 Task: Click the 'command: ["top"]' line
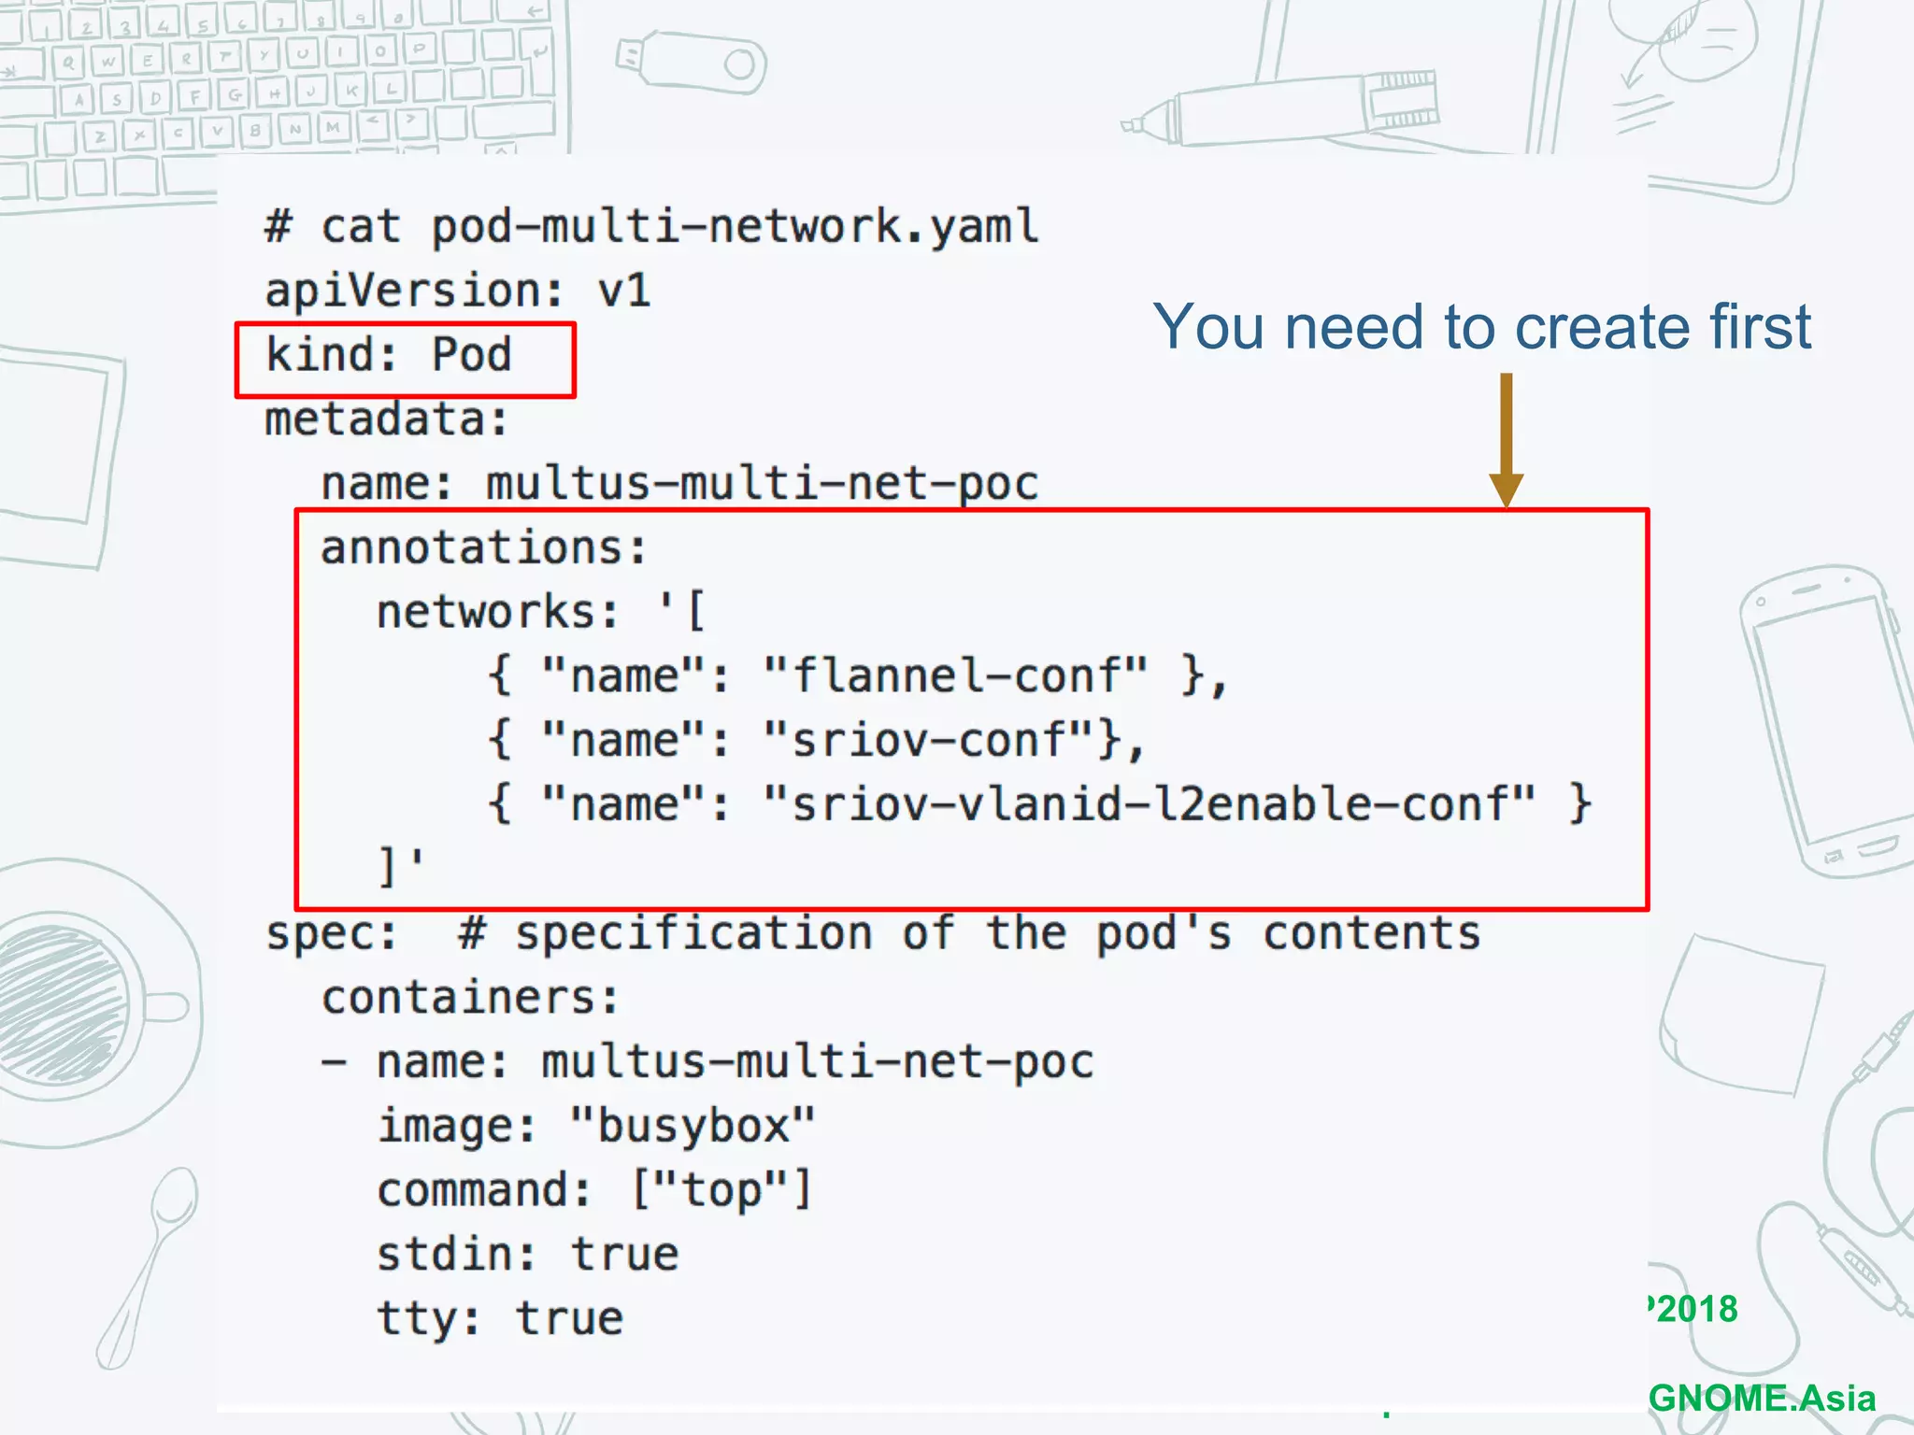click(594, 1190)
